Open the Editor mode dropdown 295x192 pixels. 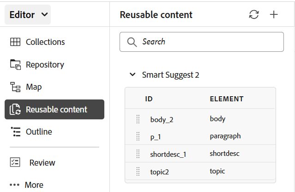28,15
